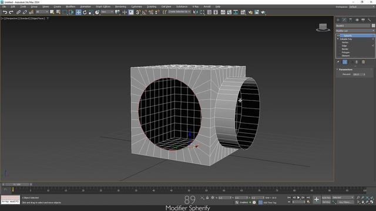Open the Scene Explorer toggle icon
The image size is (376, 211).
coord(209,12)
